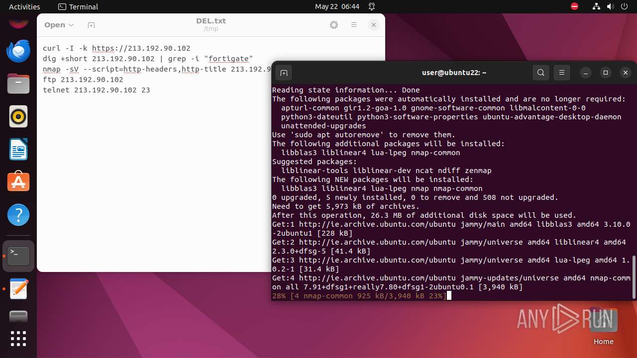Open a new terminal tab

pos(284,73)
